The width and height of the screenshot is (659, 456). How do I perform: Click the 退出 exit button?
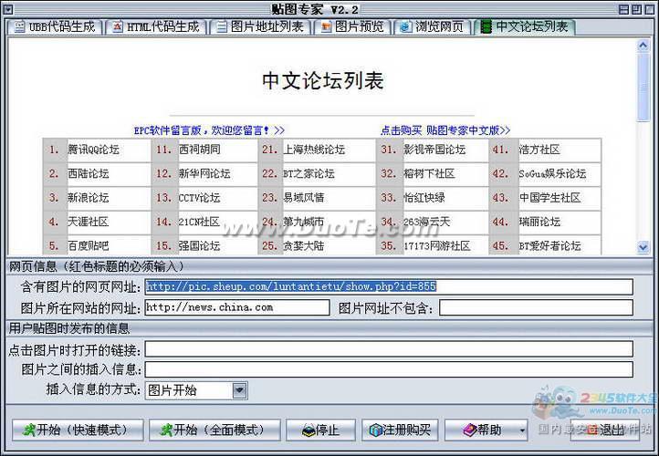(605, 430)
